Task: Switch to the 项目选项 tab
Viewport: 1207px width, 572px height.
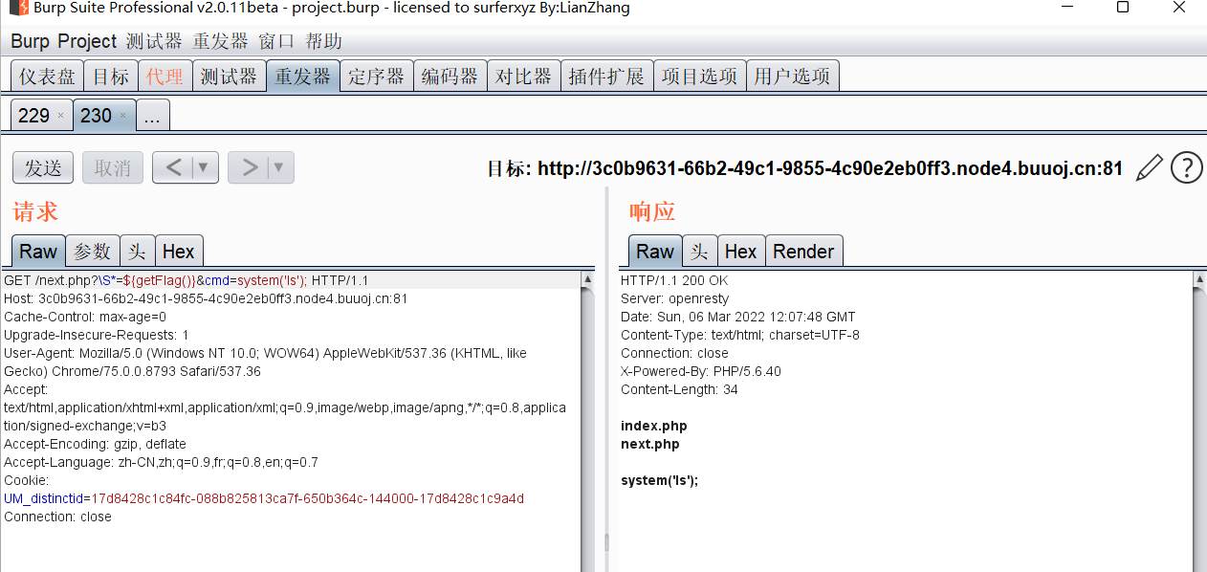Action: click(699, 77)
